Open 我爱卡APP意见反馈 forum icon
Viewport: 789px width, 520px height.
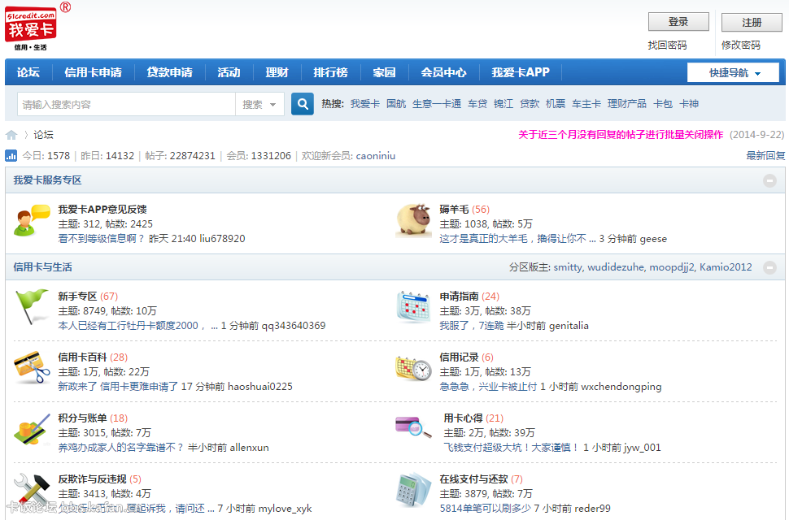32,220
